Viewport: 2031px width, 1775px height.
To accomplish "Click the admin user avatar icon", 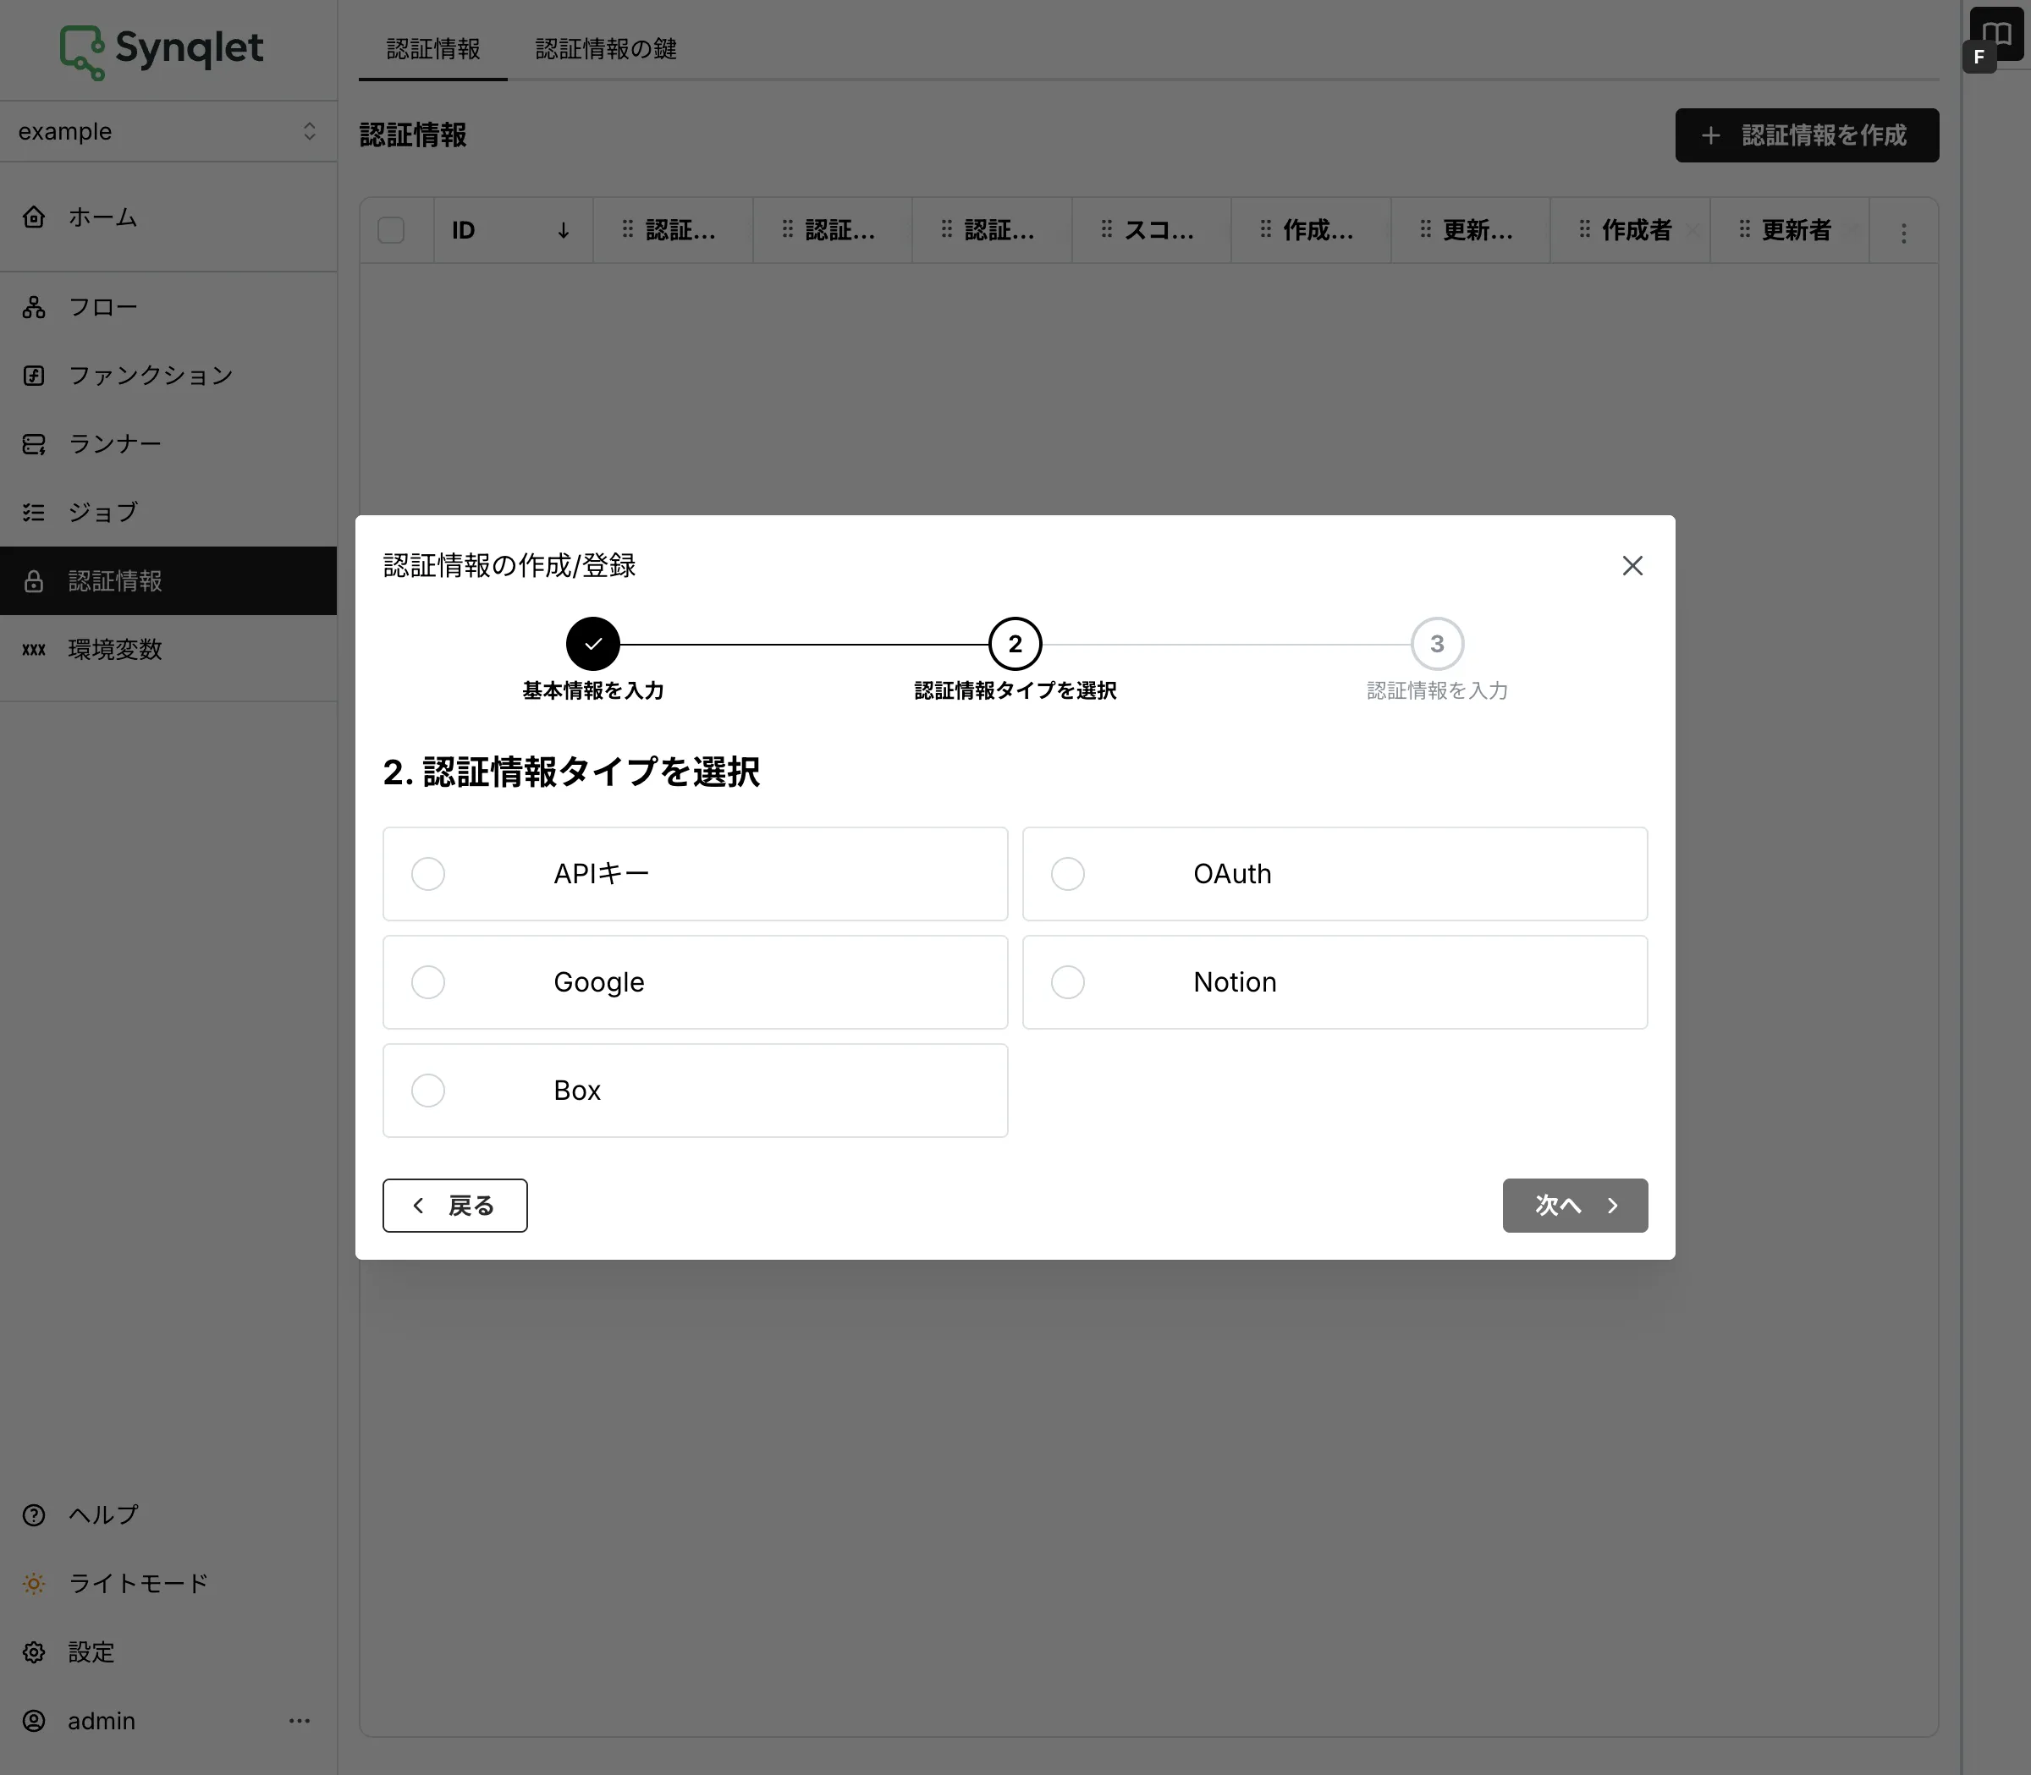I will click(34, 1721).
